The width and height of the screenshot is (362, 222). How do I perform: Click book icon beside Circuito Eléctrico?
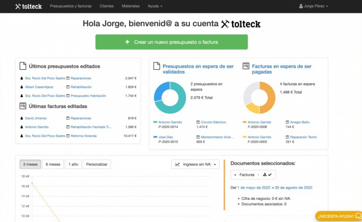point(198,122)
